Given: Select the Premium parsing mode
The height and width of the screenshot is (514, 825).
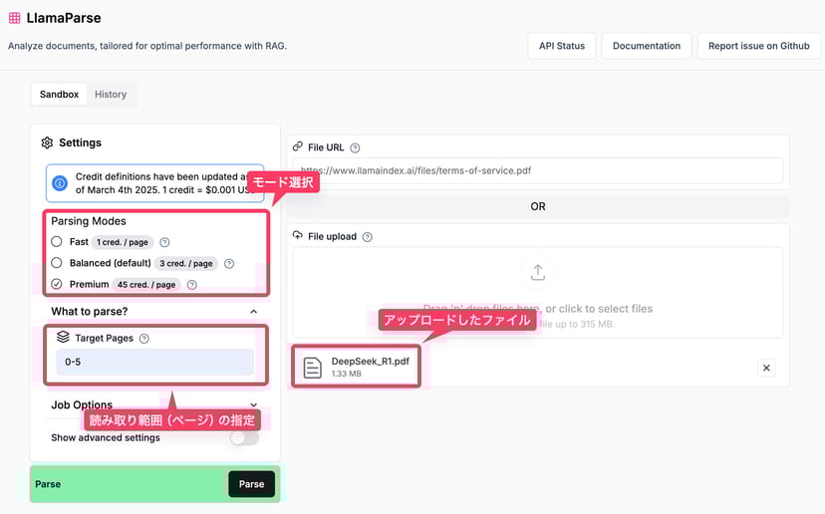Looking at the screenshot, I should pos(57,285).
